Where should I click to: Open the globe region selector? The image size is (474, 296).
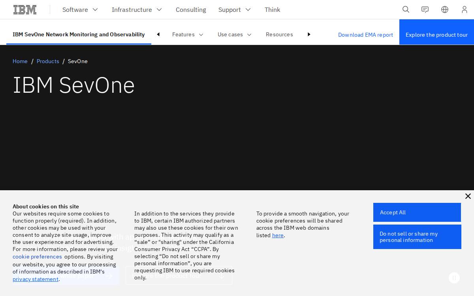[445, 9]
